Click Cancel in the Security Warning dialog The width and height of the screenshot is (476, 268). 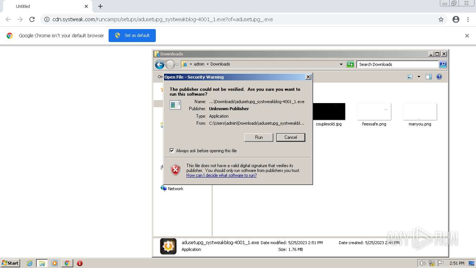tap(290, 137)
